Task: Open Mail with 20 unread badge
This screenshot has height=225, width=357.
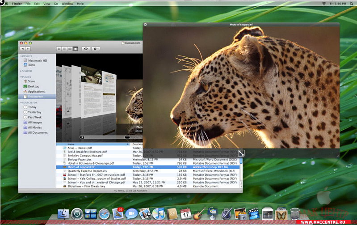Action: (118, 213)
